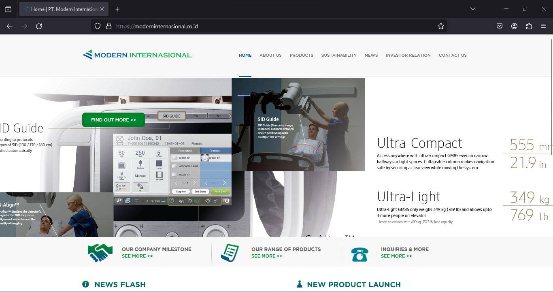Open INVESTOR RELATION menu item

[408, 55]
